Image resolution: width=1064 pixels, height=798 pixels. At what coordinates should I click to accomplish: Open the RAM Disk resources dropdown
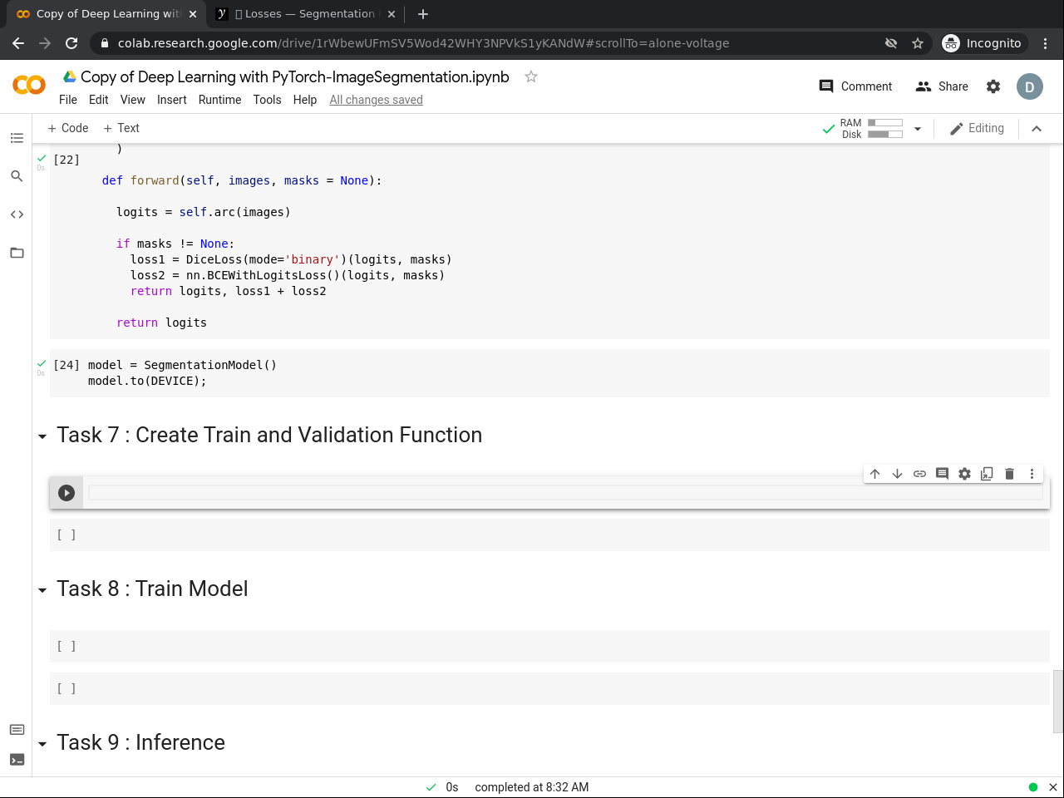pyautogui.click(x=918, y=129)
